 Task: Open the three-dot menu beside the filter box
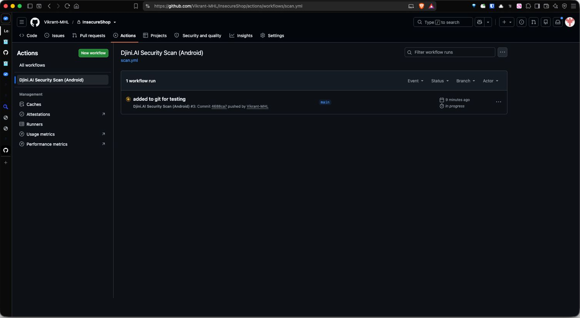(x=503, y=52)
